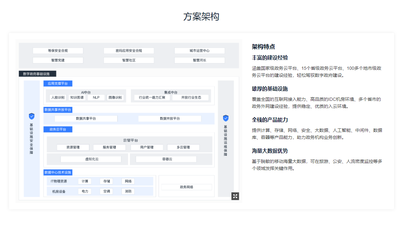The width and height of the screenshot is (404, 225).
Task: Click the 海量大数据优势 heading
Action: click(x=270, y=151)
